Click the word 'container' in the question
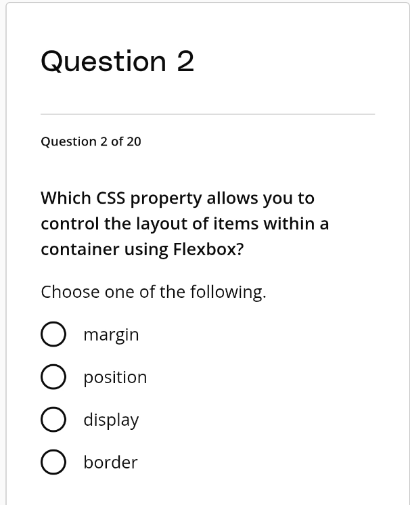This screenshot has height=505, width=410. click(x=80, y=250)
